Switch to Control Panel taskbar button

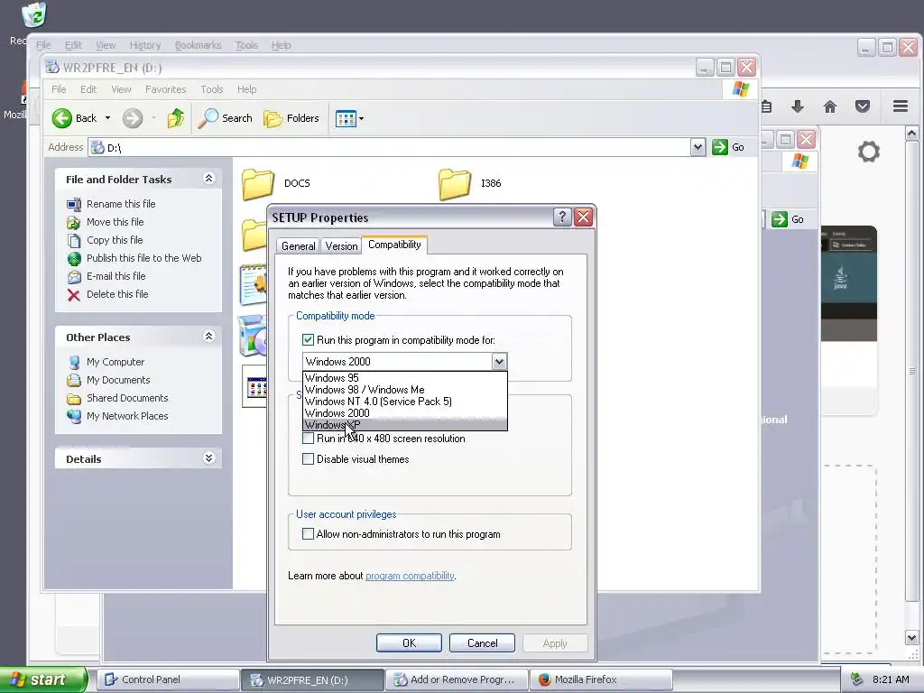tap(168, 679)
